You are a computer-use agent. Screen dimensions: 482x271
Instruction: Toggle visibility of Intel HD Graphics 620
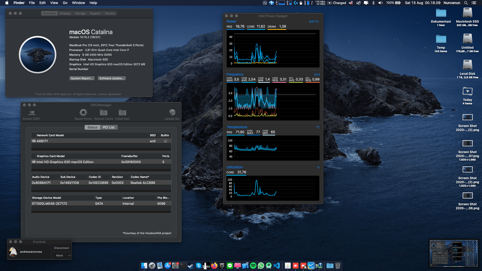coord(34,162)
